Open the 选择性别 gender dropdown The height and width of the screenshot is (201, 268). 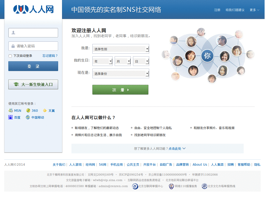[120, 49]
